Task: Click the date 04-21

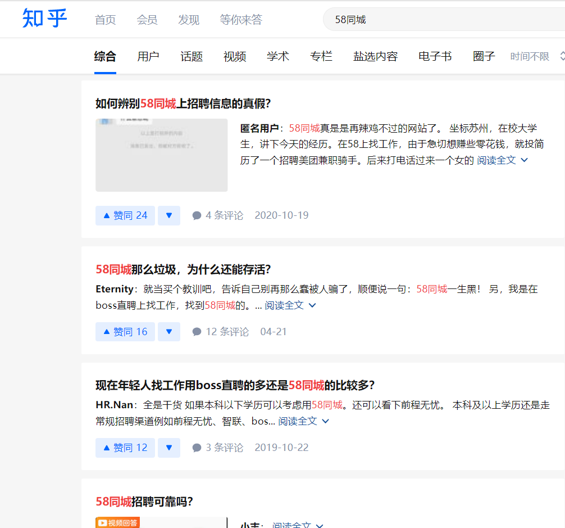Action: [x=274, y=332]
